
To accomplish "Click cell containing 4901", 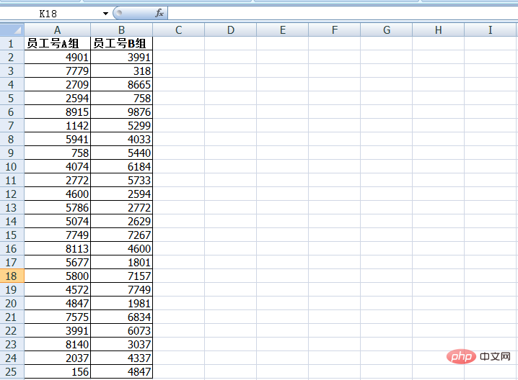I will click(x=58, y=57).
